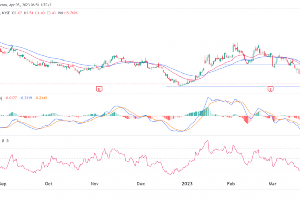This screenshot has width=300, height=200.
Task: Select the high price value H3.54
Action: coord(29,13)
